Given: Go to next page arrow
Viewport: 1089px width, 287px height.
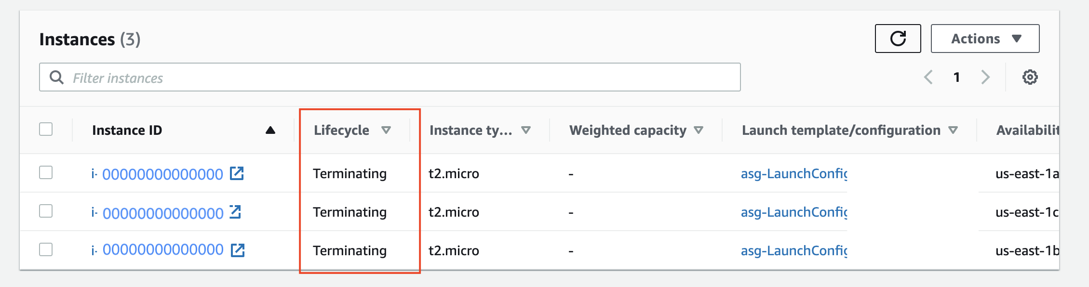Looking at the screenshot, I should click(x=985, y=77).
